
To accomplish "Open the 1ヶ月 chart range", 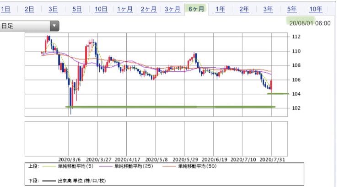I will click(x=125, y=9).
